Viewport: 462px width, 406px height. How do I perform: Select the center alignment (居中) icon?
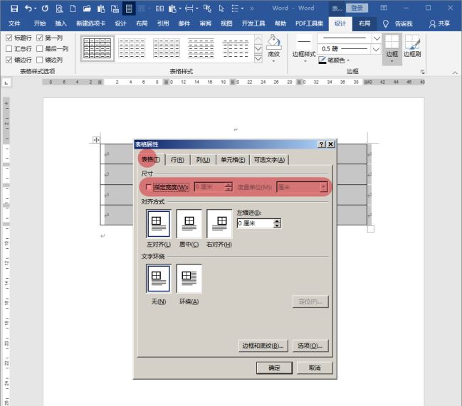click(189, 223)
